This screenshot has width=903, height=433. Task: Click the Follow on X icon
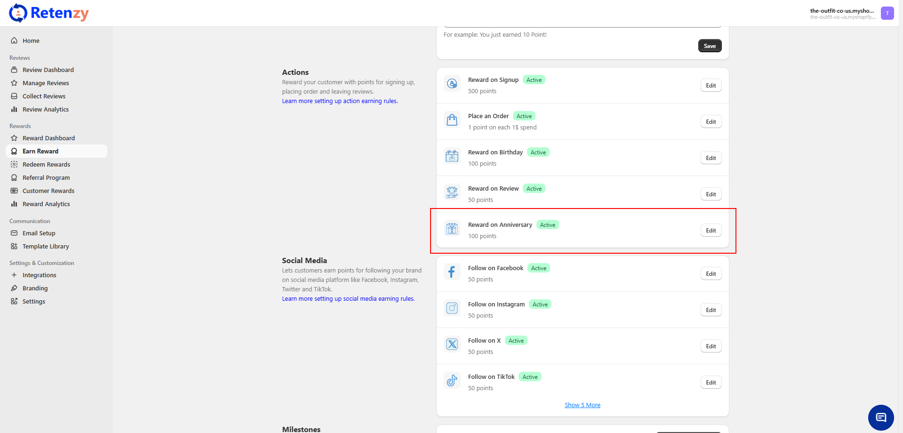pyautogui.click(x=452, y=345)
